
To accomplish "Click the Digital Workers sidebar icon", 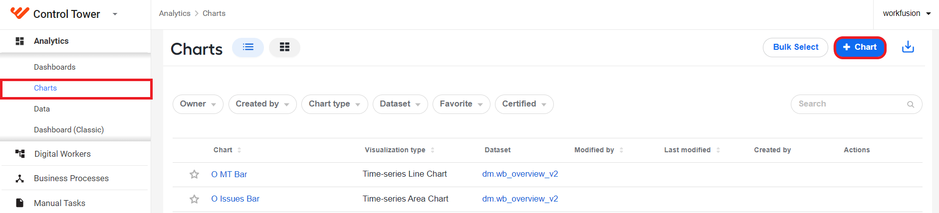I will coord(20,154).
